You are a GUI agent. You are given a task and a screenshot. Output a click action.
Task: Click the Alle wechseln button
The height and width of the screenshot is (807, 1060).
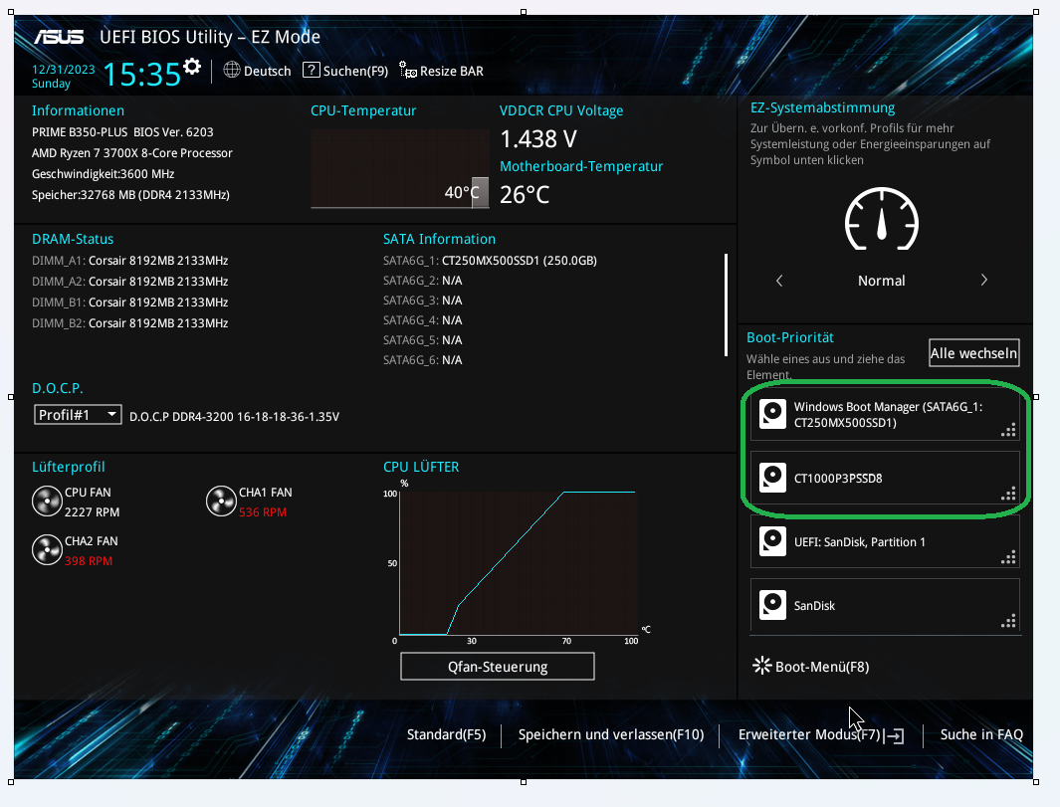tap(973, 353)
